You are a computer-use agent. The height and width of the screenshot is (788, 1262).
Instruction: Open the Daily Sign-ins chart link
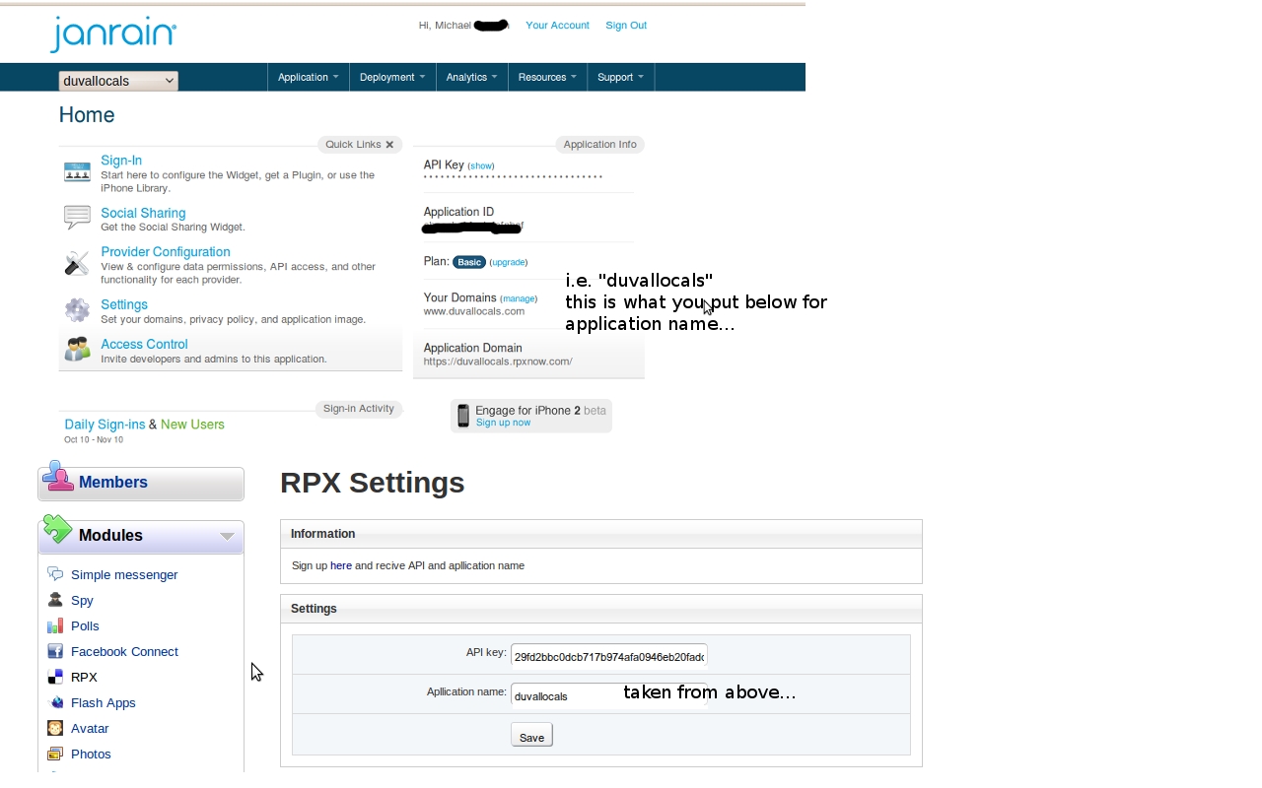(x=105, y=425)
